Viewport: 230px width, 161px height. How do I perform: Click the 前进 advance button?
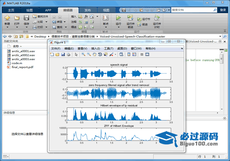click(x=143, y=24)
